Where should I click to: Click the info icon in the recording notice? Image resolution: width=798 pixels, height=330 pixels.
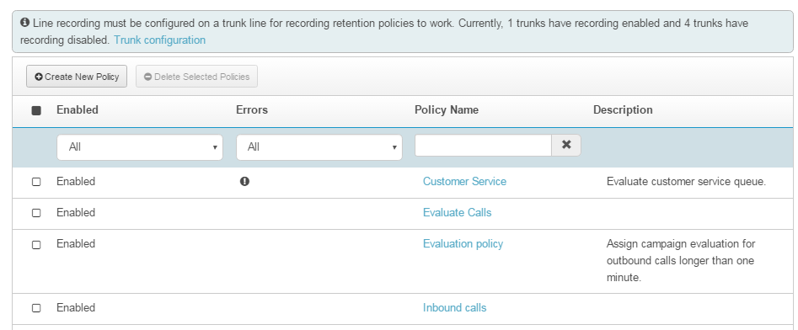(24, 23)
